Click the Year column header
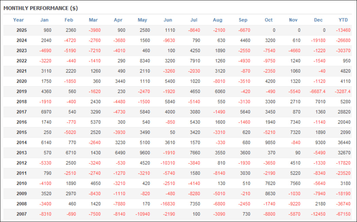Image resolution: width=357 pixels, height=222 pixels. pos(18,20)
